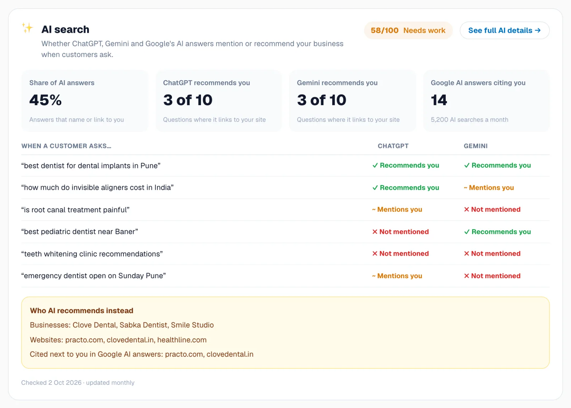This screenshot has width=571, height=408.
Task: Click Gemini Recommends you for dental implants row
Action: (497, 165)
